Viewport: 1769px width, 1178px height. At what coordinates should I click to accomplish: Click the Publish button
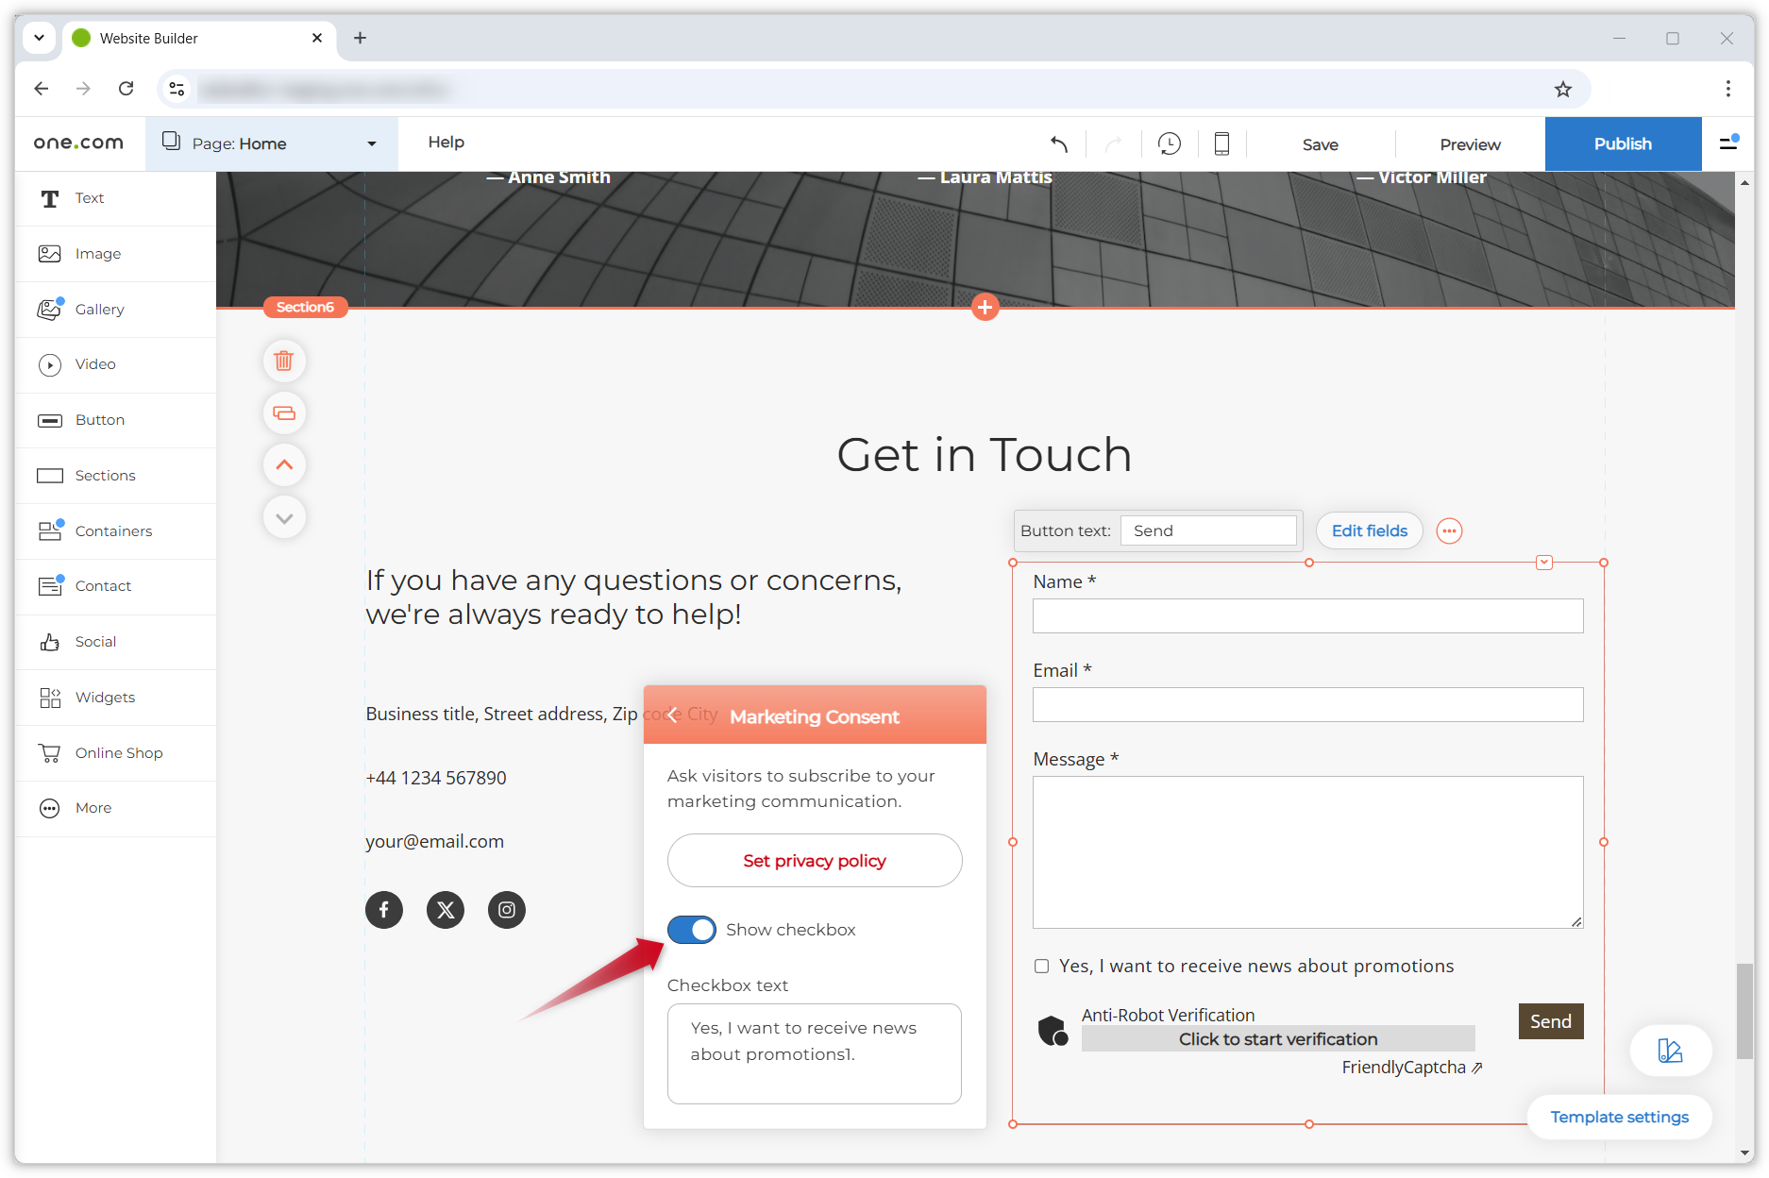click(x=1623, y=143)
